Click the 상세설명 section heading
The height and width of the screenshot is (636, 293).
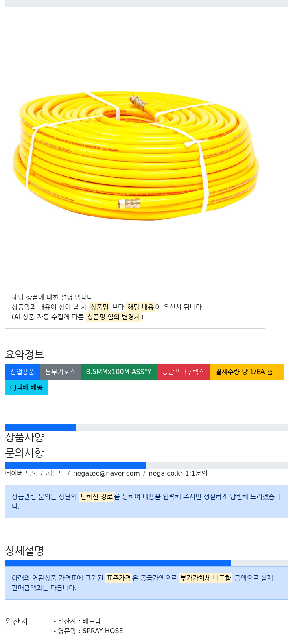click(24, 551)
